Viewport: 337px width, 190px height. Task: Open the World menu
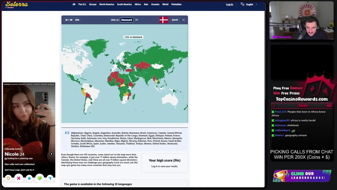click(x=165, y=4)
